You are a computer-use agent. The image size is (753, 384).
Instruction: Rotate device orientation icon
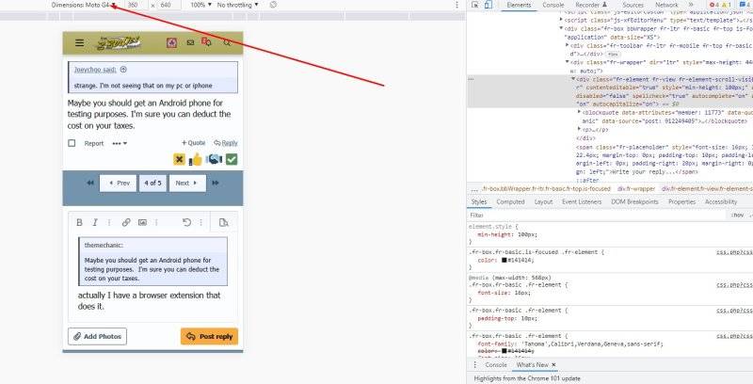pos(273,5)
